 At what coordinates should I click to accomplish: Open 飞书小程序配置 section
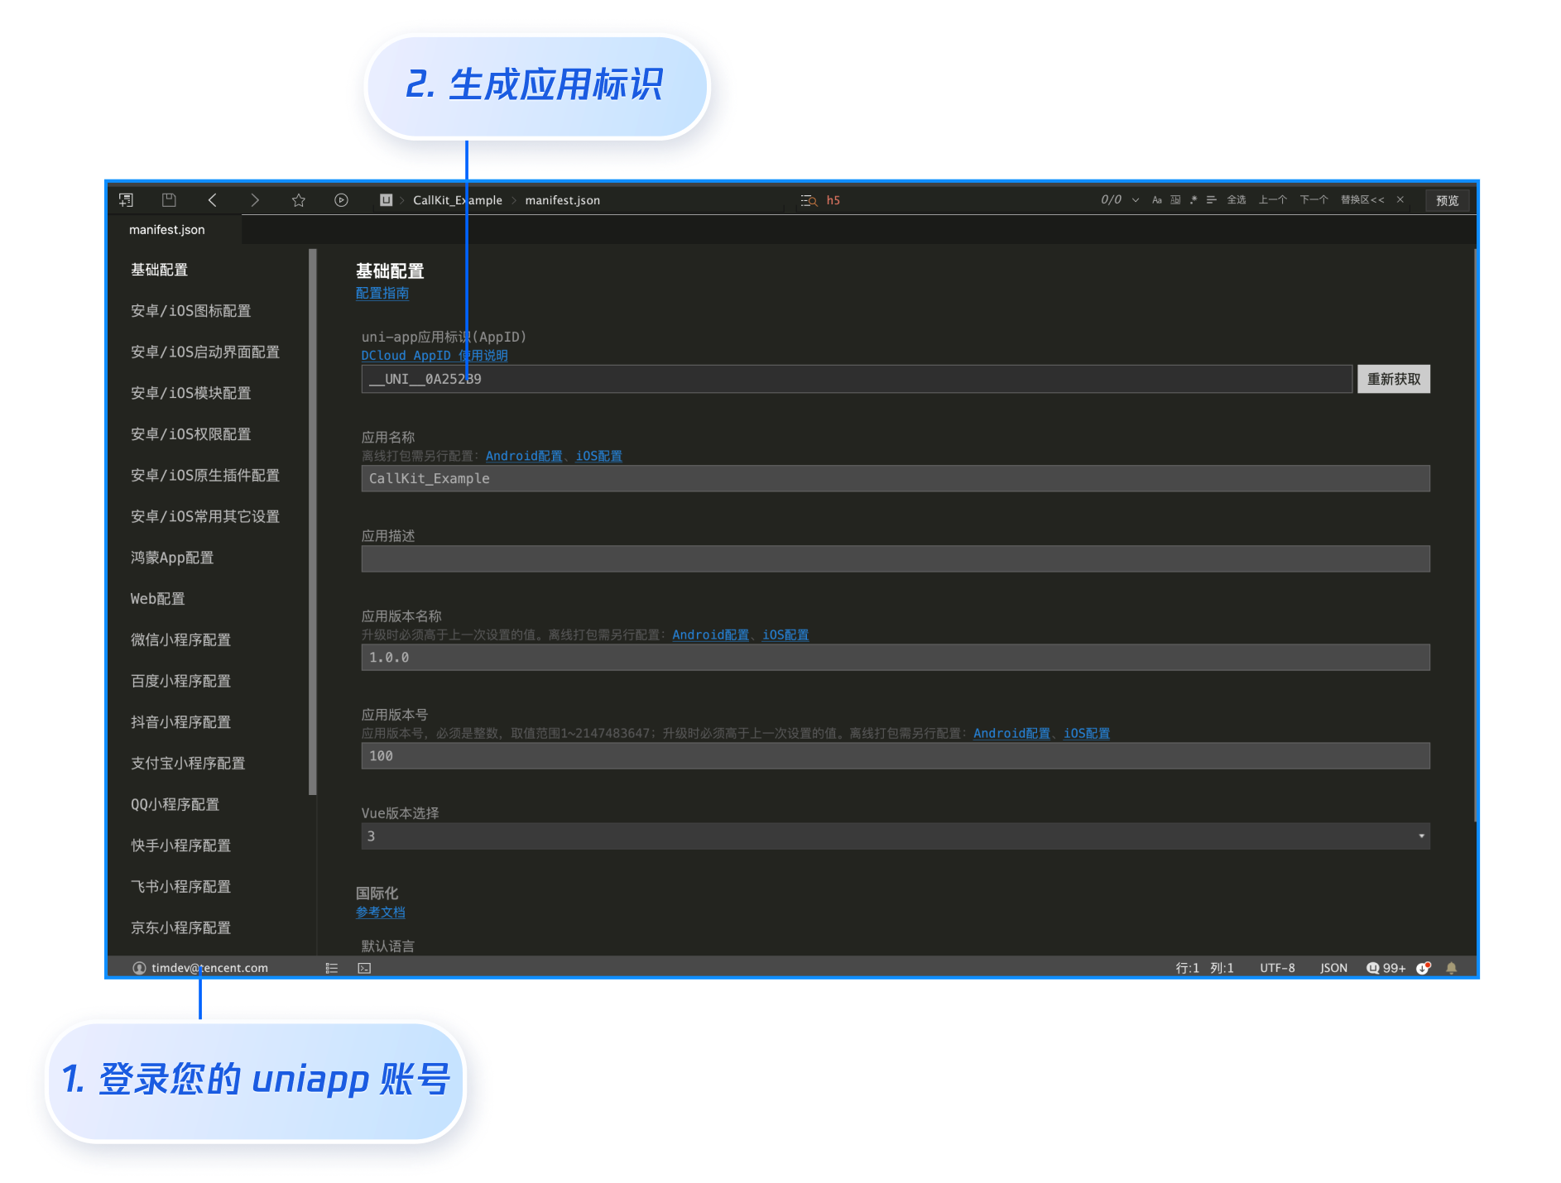pos(180,887)
